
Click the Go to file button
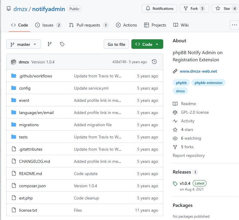[116, 44]
